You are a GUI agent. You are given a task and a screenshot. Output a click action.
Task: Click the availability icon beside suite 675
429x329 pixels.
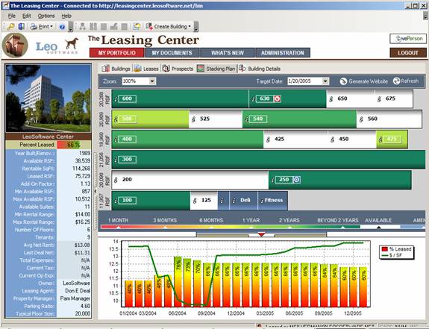(x=379, y=99)
